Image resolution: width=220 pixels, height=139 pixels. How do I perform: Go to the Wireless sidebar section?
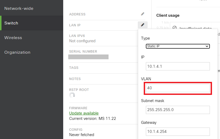click(13, 38)
